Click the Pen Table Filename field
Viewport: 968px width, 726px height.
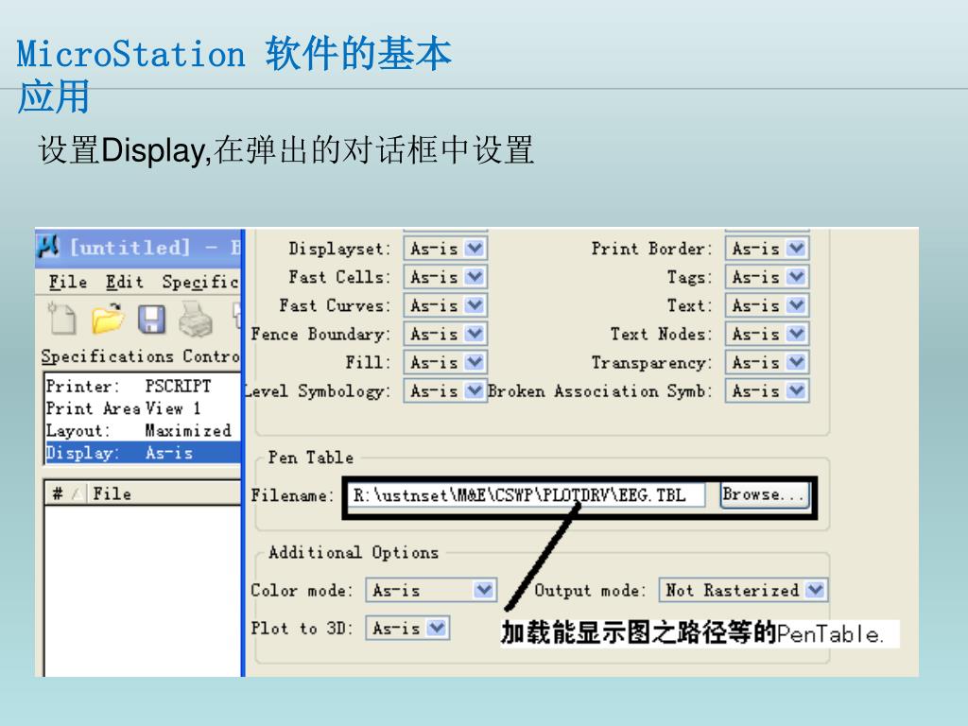point(527,495)
